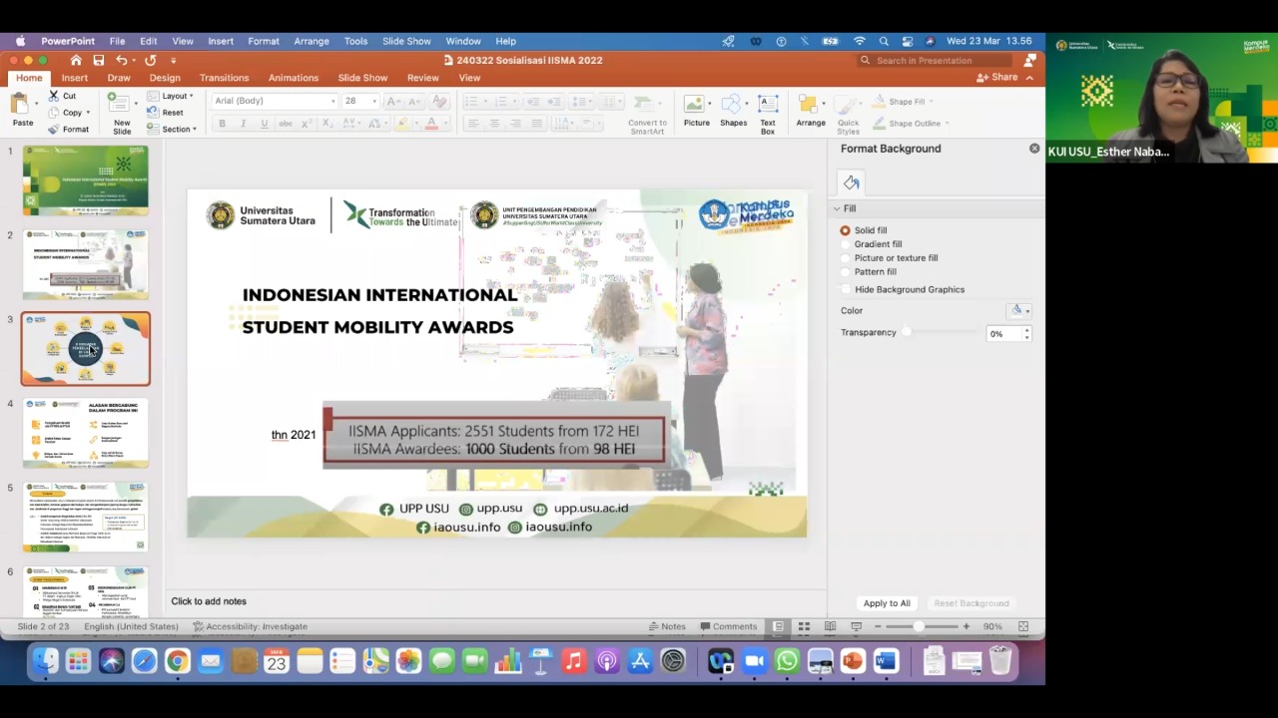Open the Arrange menu in menu bar
Image resolution: width=1278 pixels, height=718 pixels.
312,41
